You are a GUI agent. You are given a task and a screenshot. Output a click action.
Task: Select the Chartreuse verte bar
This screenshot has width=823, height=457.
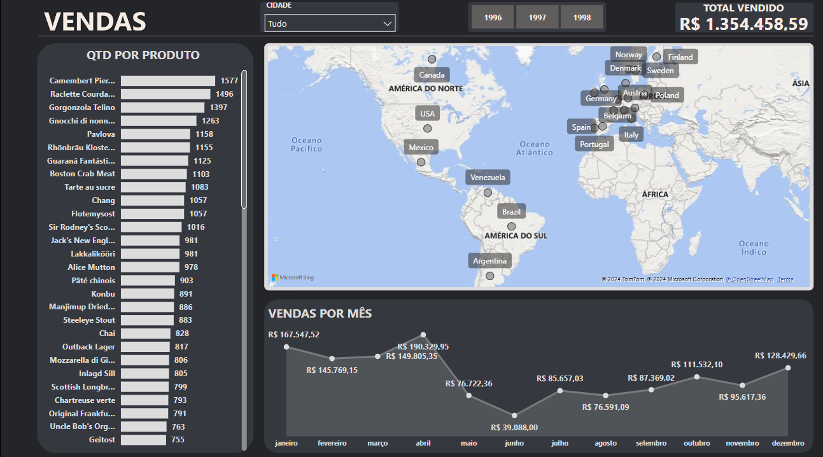[x=144, y=400]
